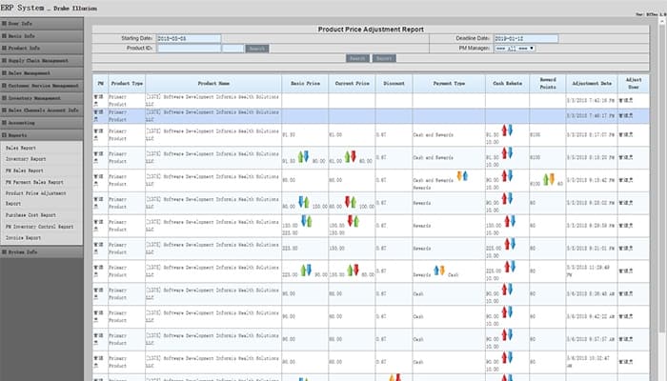Click orange-blue arrows beside Cash and Rewards
The height and width of the screenshot is (381, 667).
[462, 175]
